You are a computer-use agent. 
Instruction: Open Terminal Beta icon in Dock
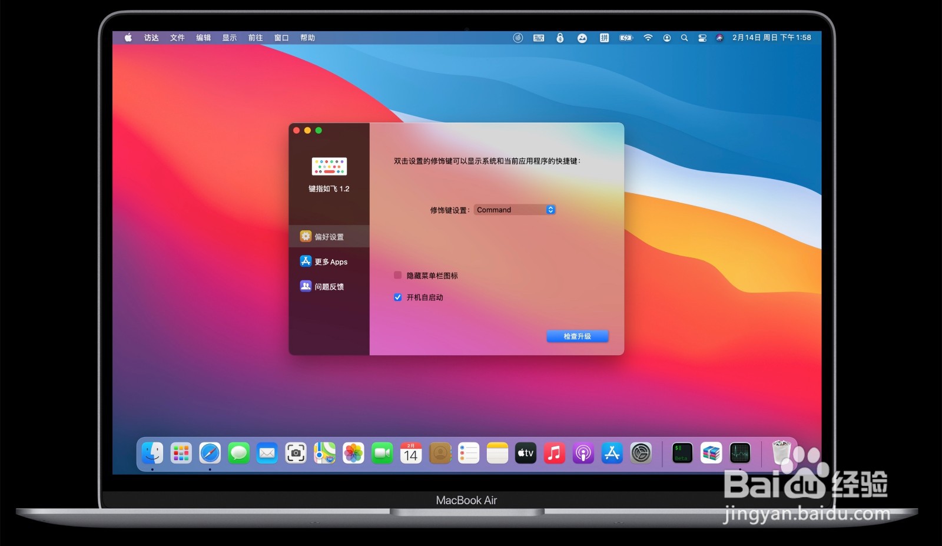click(682, 453)
